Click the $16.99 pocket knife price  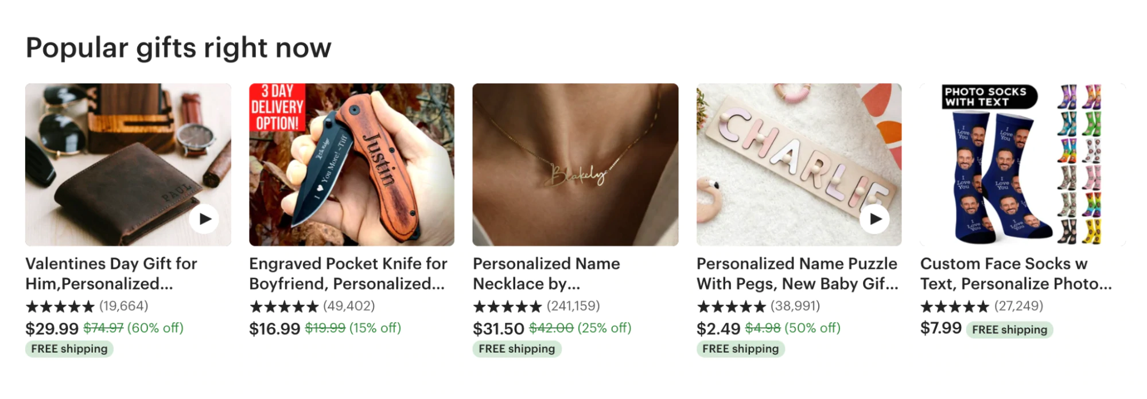click(274, 328)
